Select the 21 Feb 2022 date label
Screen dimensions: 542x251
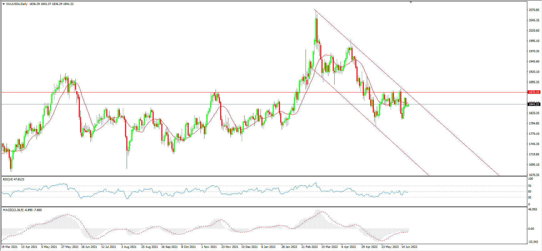tap(309, 247)
